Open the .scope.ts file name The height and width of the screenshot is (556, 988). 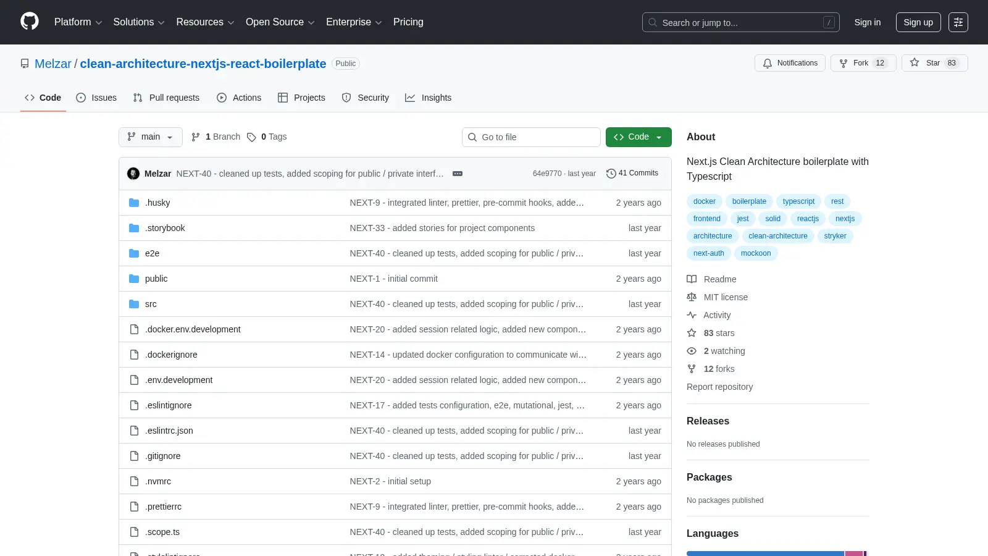(162, 532)
